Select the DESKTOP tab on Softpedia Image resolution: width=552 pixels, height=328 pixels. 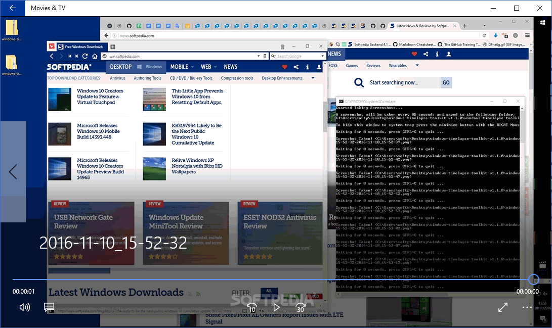121,67
